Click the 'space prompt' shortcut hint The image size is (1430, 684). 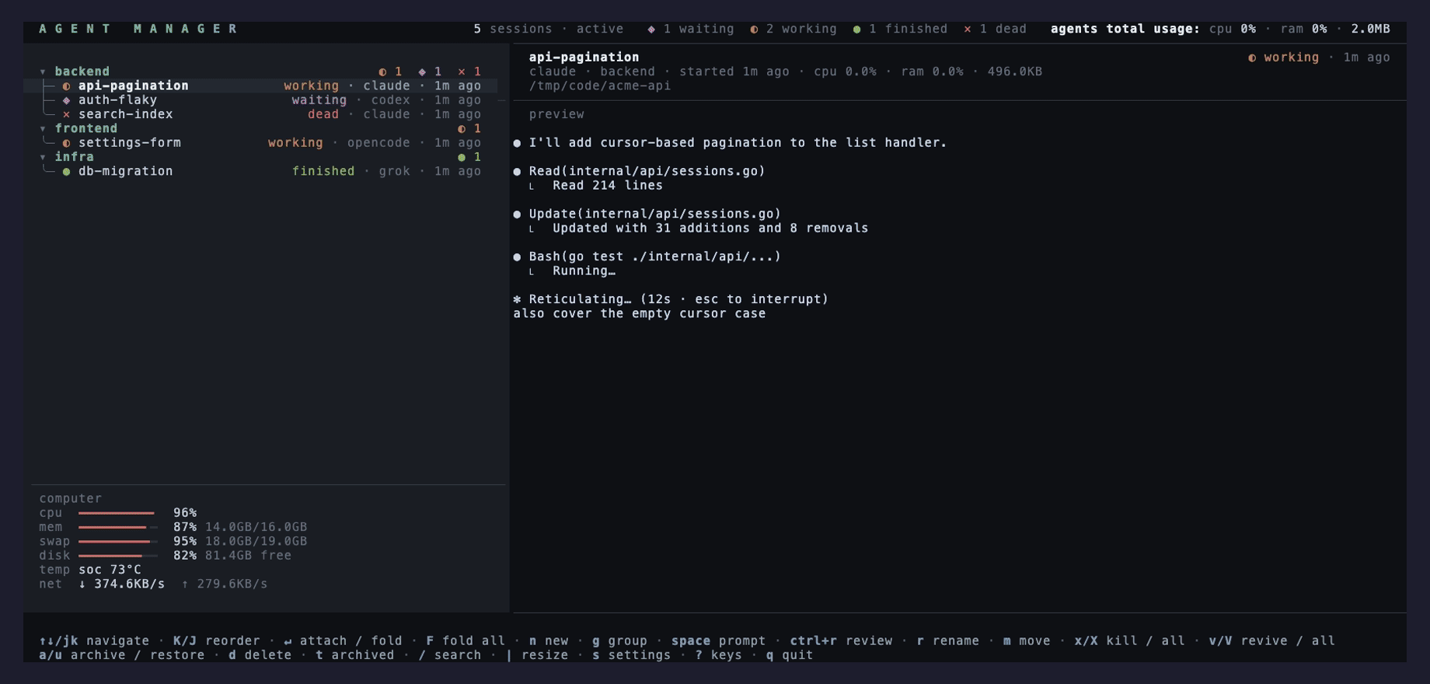click(718, 641)
